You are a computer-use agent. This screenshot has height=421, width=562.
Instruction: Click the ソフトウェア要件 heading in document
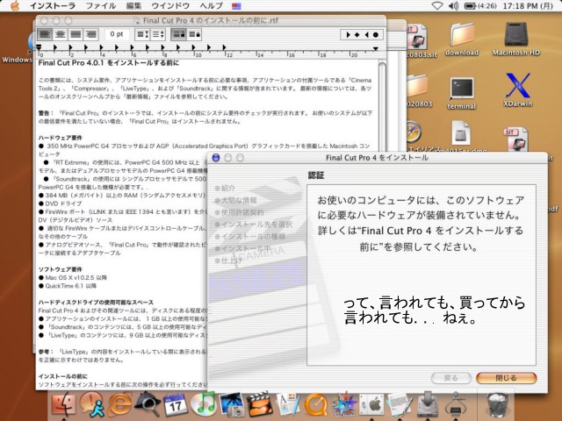click(61, 269)
